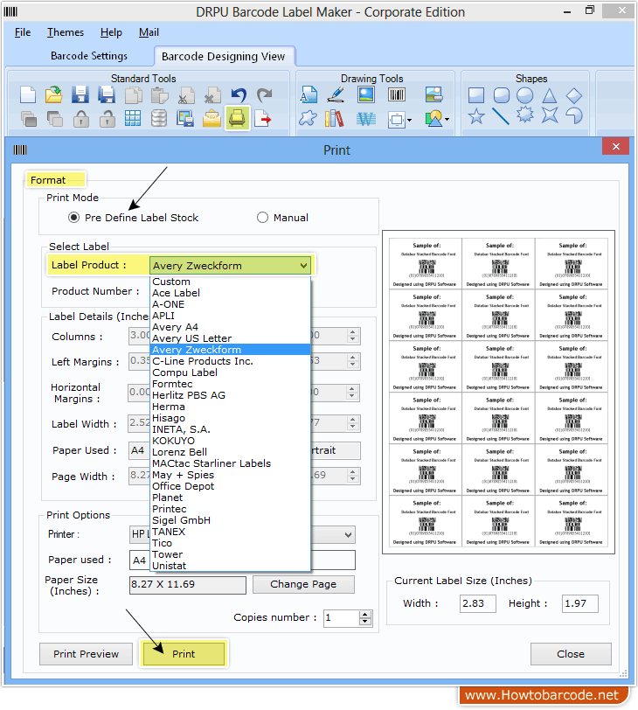The image size is (638, 710).
Task: Click the Open folder icon
Action: click(54, 95)
